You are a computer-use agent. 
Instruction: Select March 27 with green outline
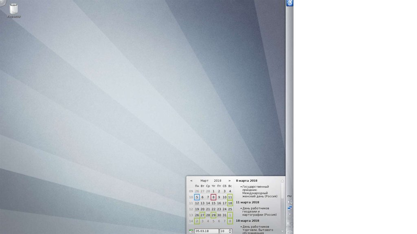(x=202, y=215)
